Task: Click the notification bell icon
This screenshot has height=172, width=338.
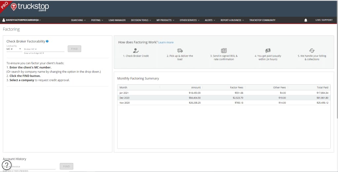Action: click(x=306, y=20)
